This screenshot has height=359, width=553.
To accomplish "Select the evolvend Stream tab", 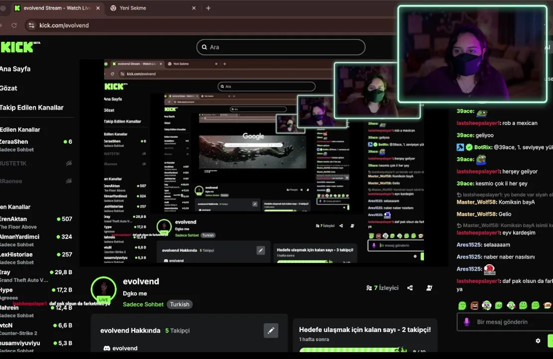I will [56, 8].
